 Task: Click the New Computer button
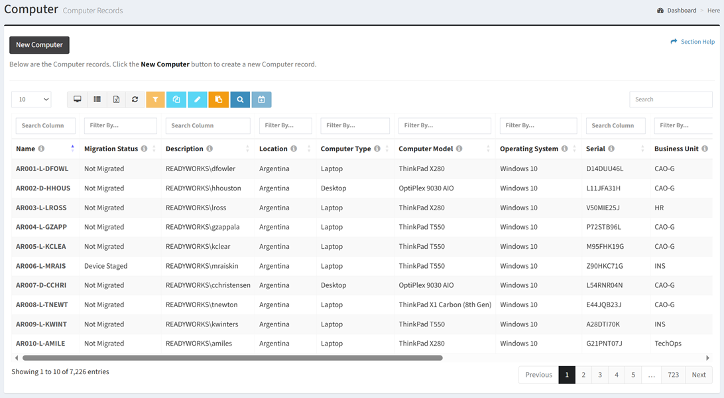click(x=39, y=45)
